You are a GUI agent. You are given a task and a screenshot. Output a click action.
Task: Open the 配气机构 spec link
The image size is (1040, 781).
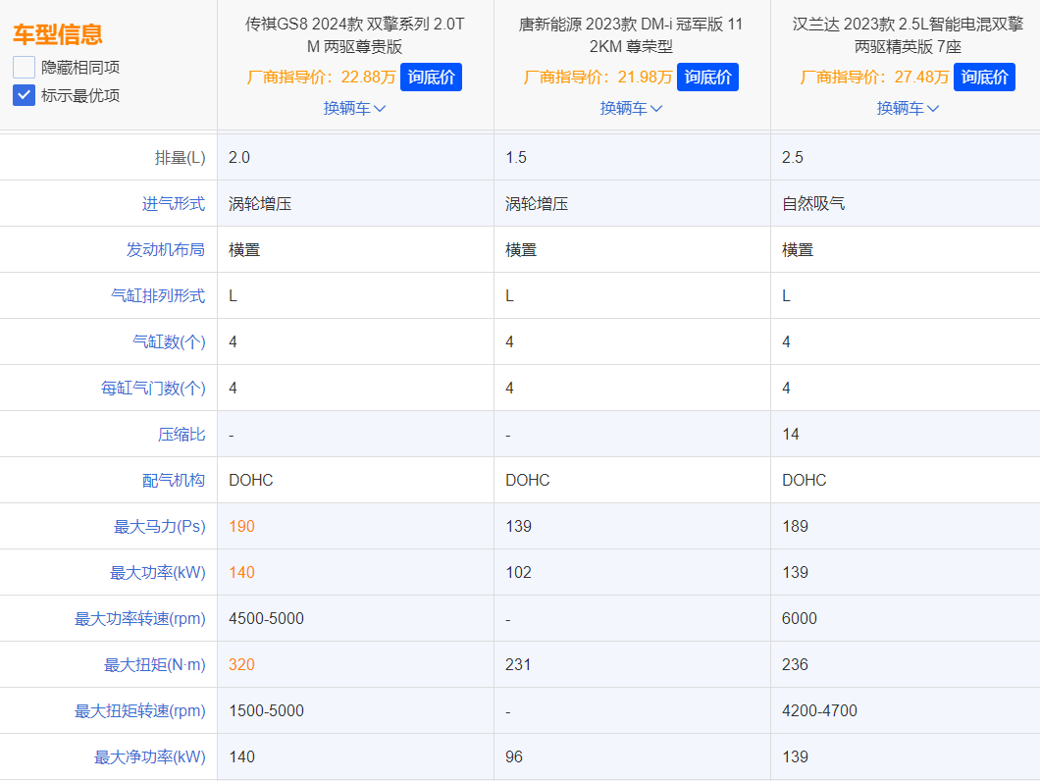[x=175, y=480]
